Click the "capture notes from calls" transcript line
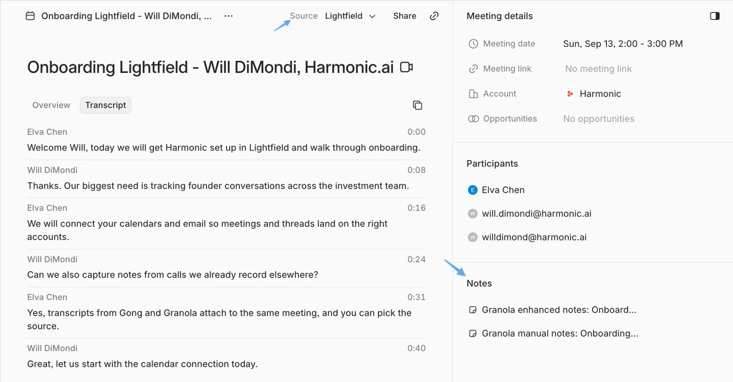Image resolution: width=733 pixels, height=382 pixels. 173,275
